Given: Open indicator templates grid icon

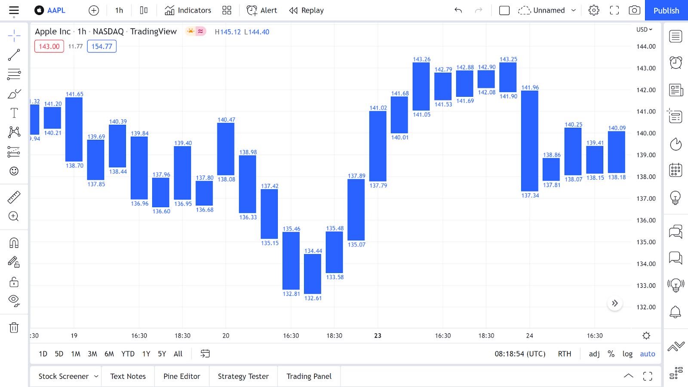Looking at the screenshot, I should 227,10.
